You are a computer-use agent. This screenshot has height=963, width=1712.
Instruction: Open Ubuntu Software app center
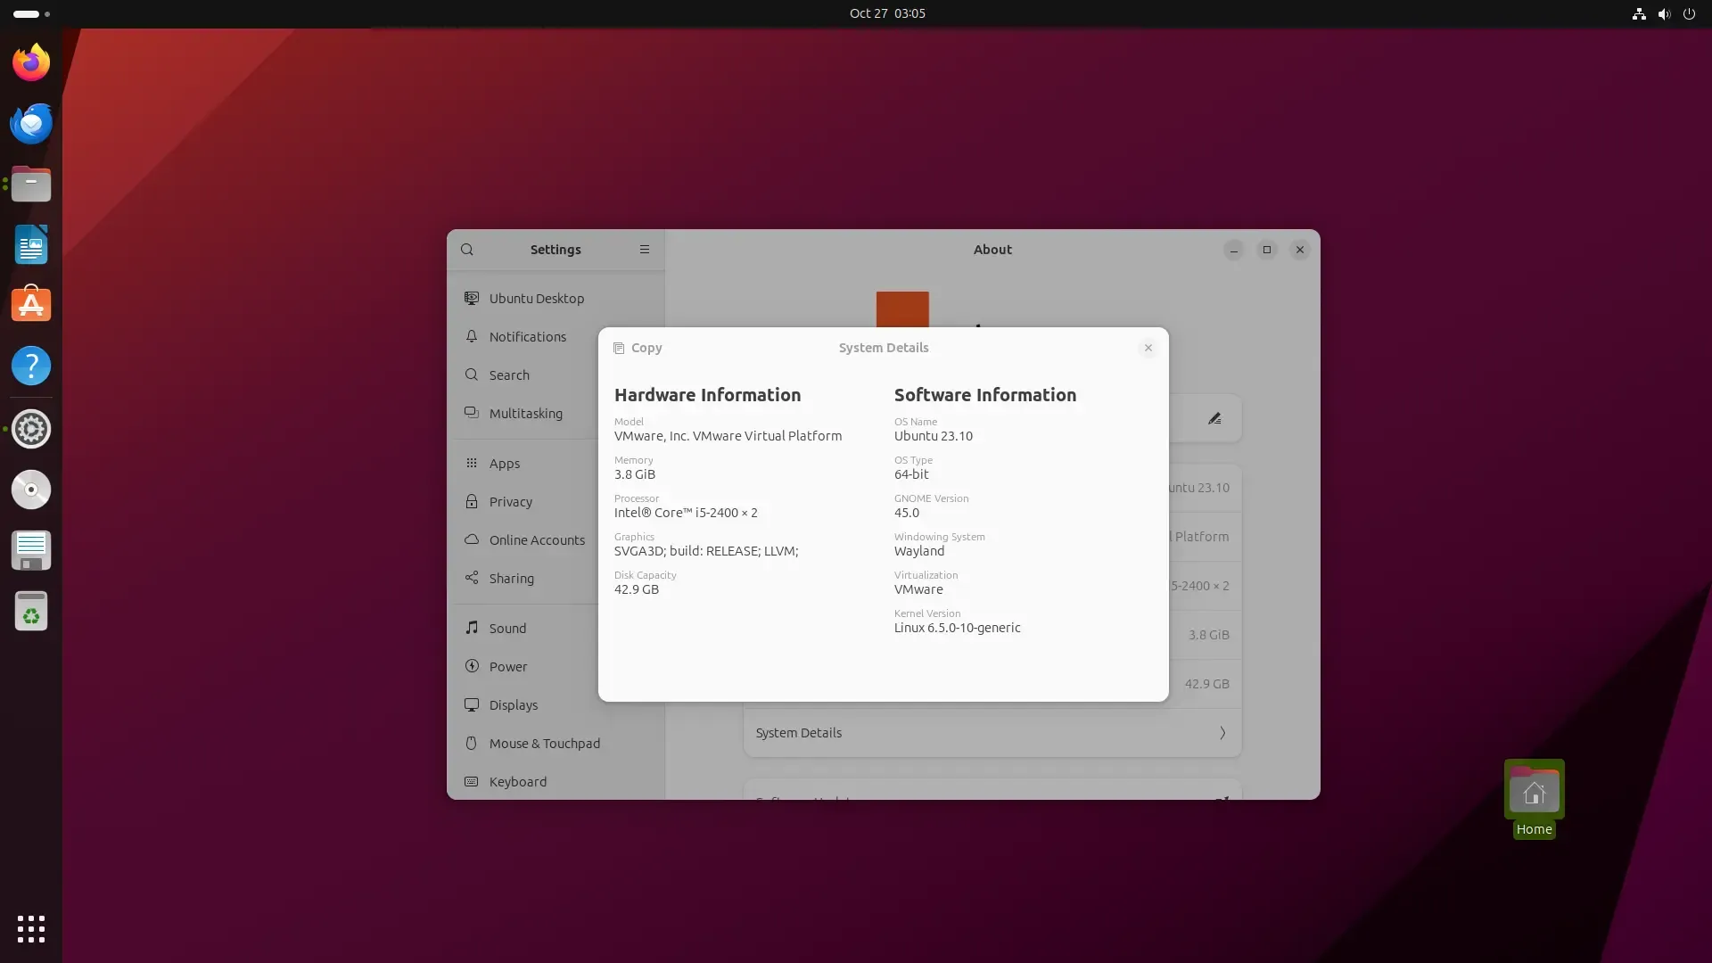(31, 305)
